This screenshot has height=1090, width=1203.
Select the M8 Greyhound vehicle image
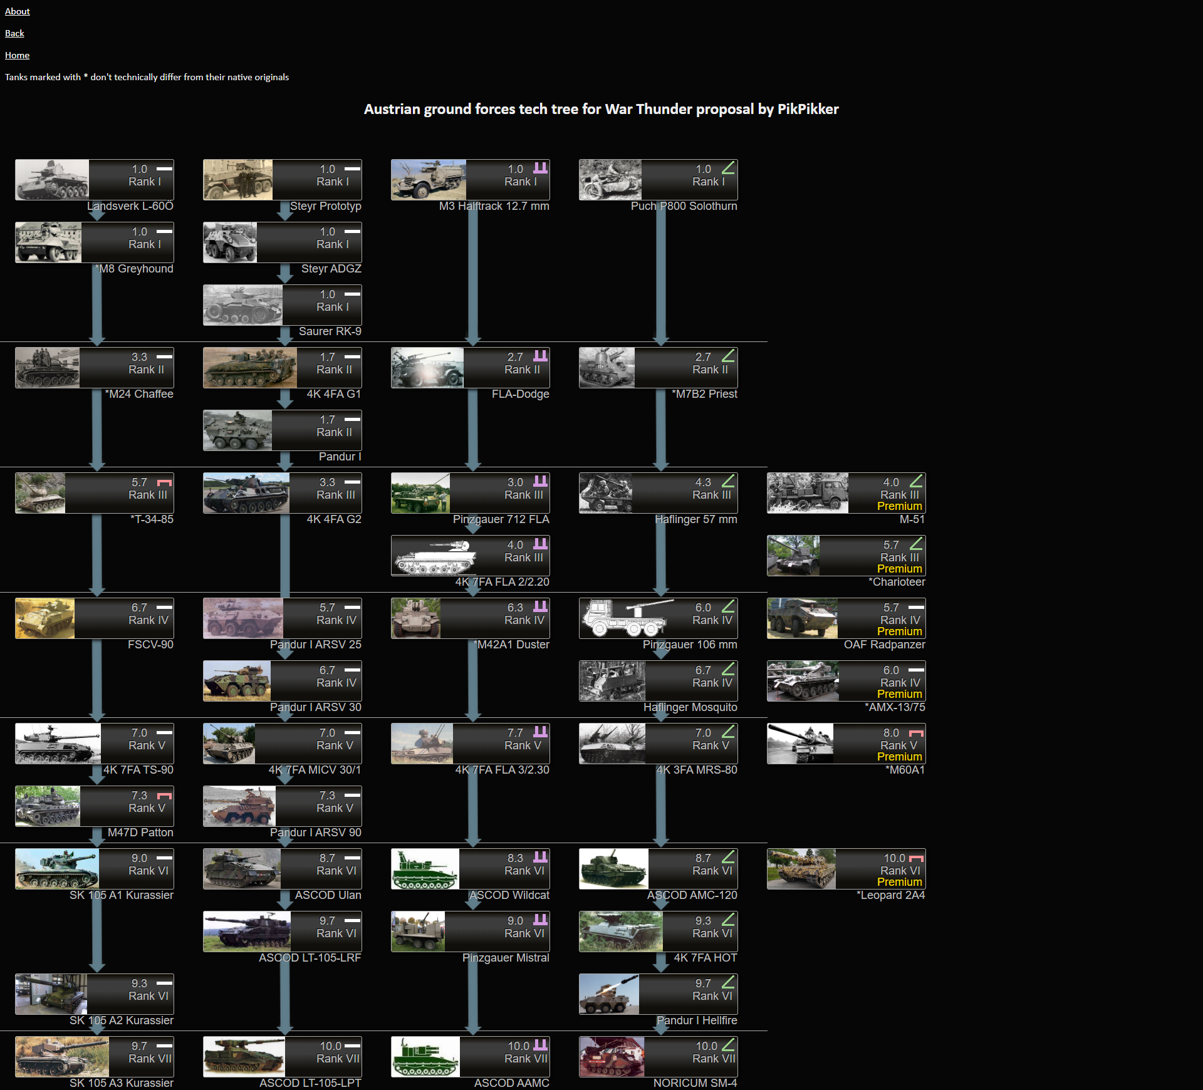tap(48, 242)
